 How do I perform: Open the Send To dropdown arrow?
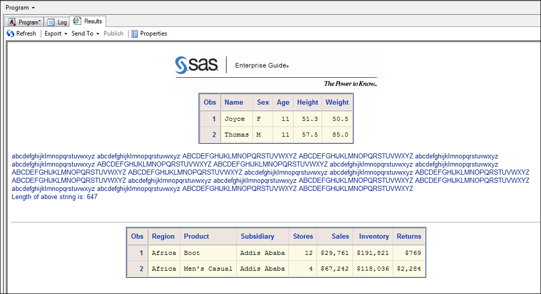[97, 34]
